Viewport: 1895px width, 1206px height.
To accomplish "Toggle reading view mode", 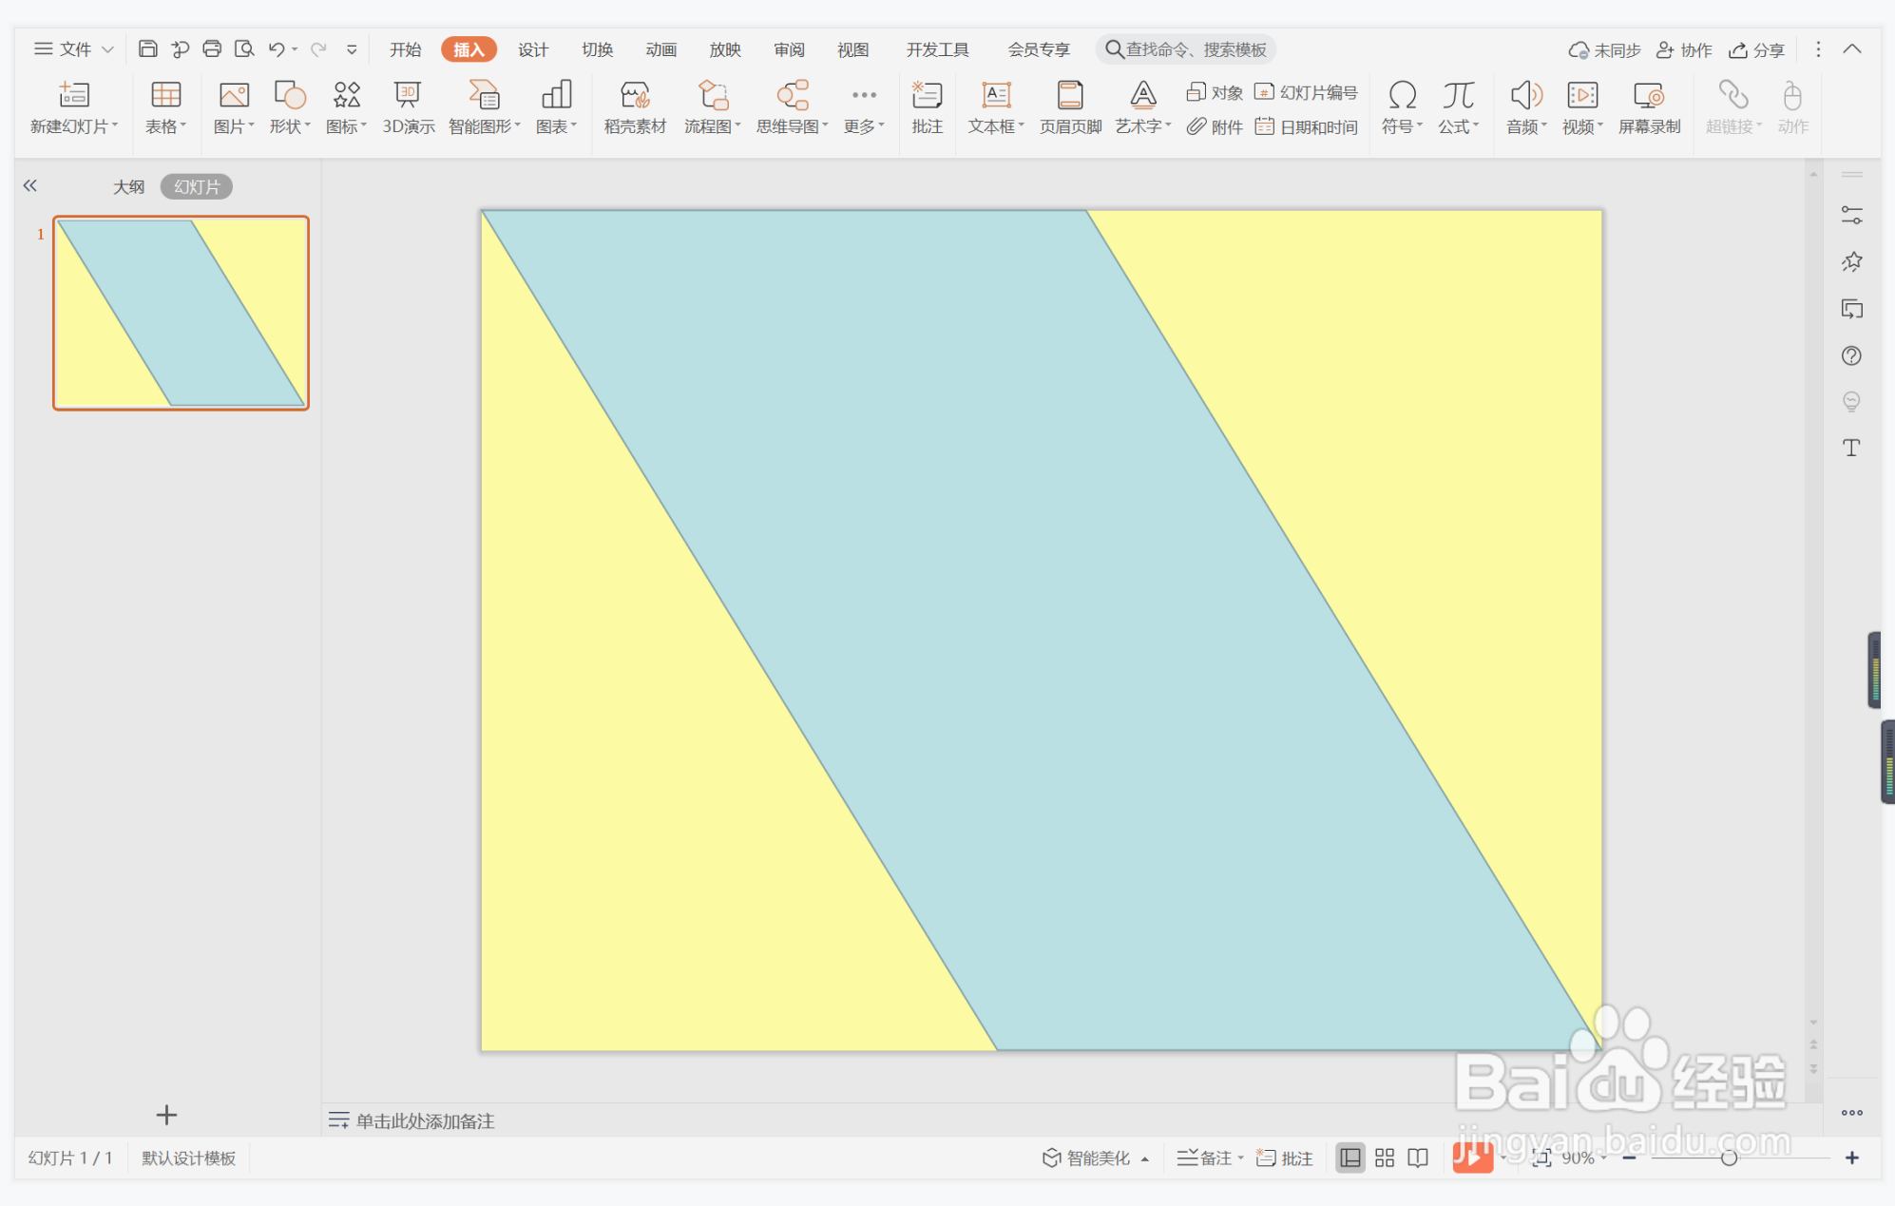I will [1418, 1158].
